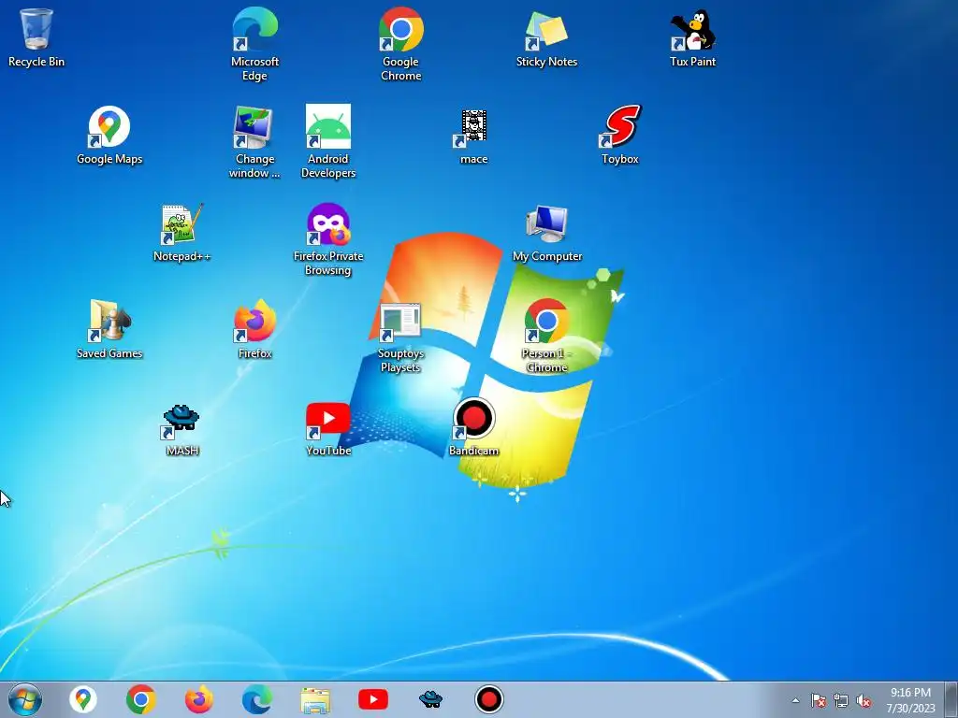The image size is (958, 718).
Task: Open Microsoft Edge from the taskbar
Action: [257, 699]
